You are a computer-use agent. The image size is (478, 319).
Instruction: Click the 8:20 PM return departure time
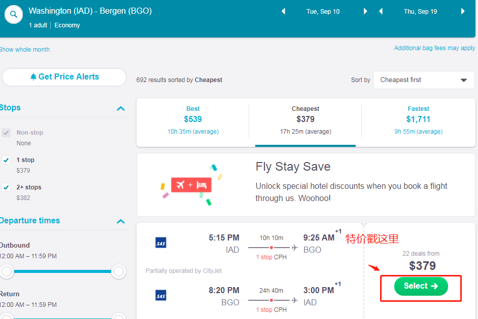(x=224, y=290)
